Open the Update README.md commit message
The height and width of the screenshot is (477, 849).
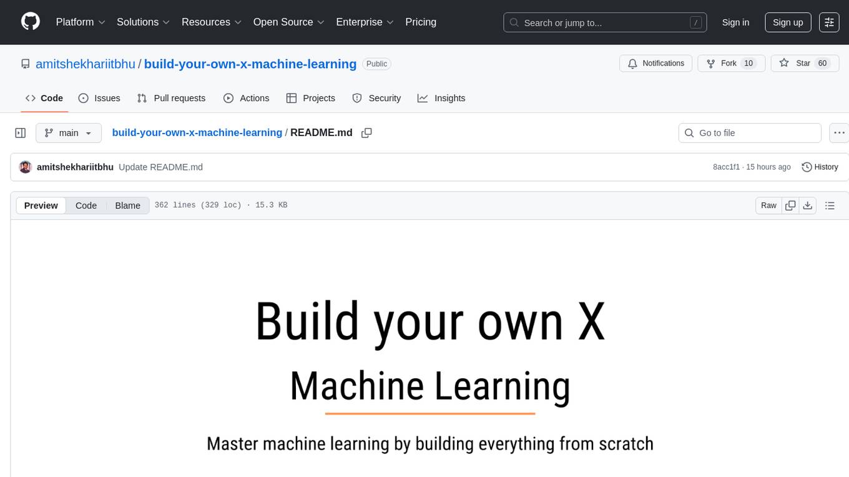click(x=160, y=167)
